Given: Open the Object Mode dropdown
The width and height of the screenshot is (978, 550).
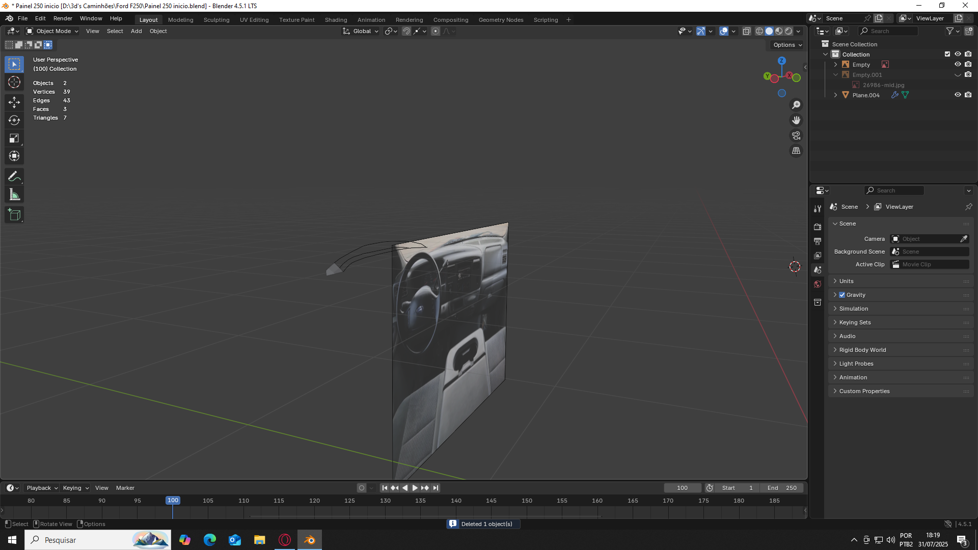Looking at the screenshot, I should [52, 31].
